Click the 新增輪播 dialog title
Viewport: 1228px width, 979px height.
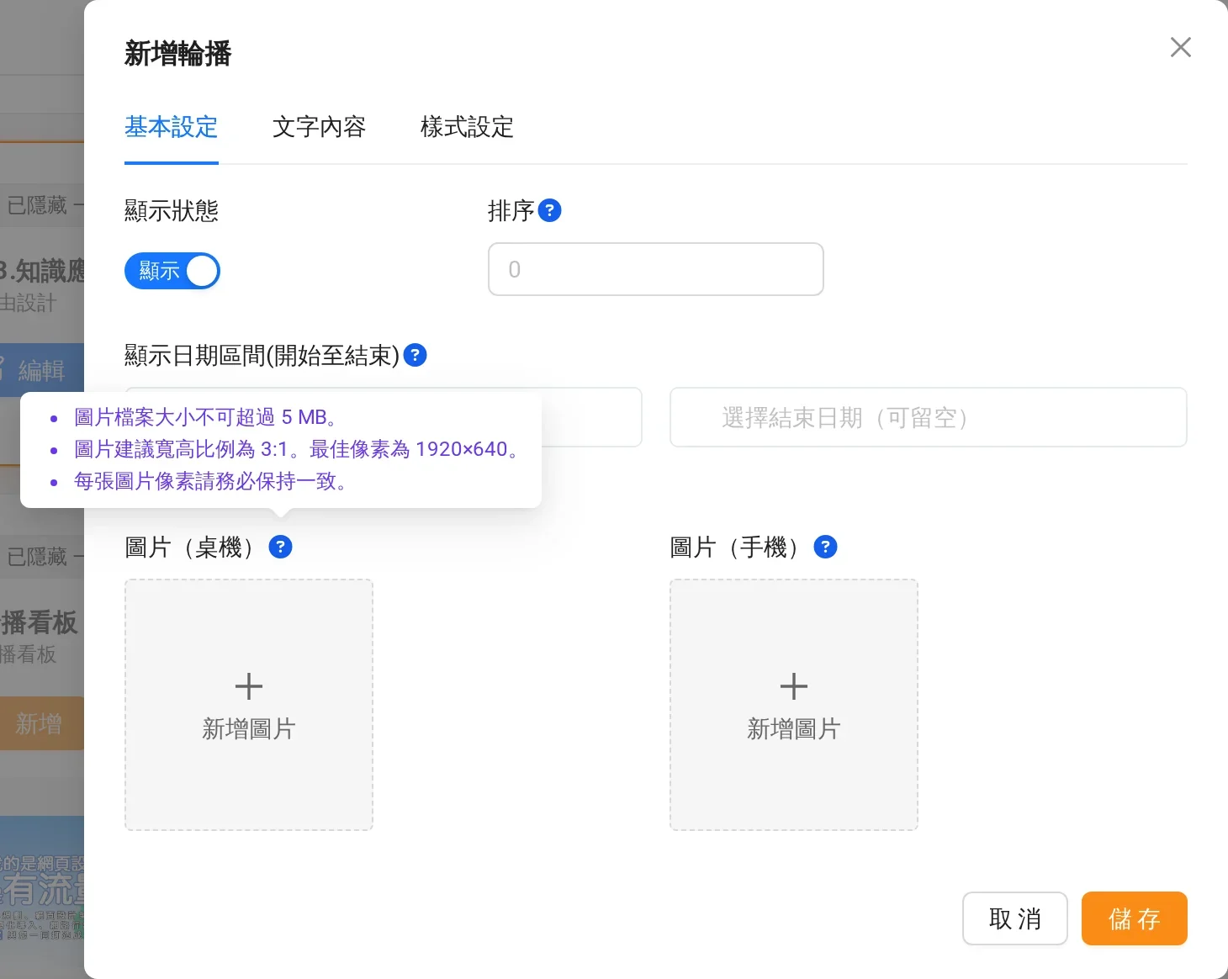pos(178,54)
